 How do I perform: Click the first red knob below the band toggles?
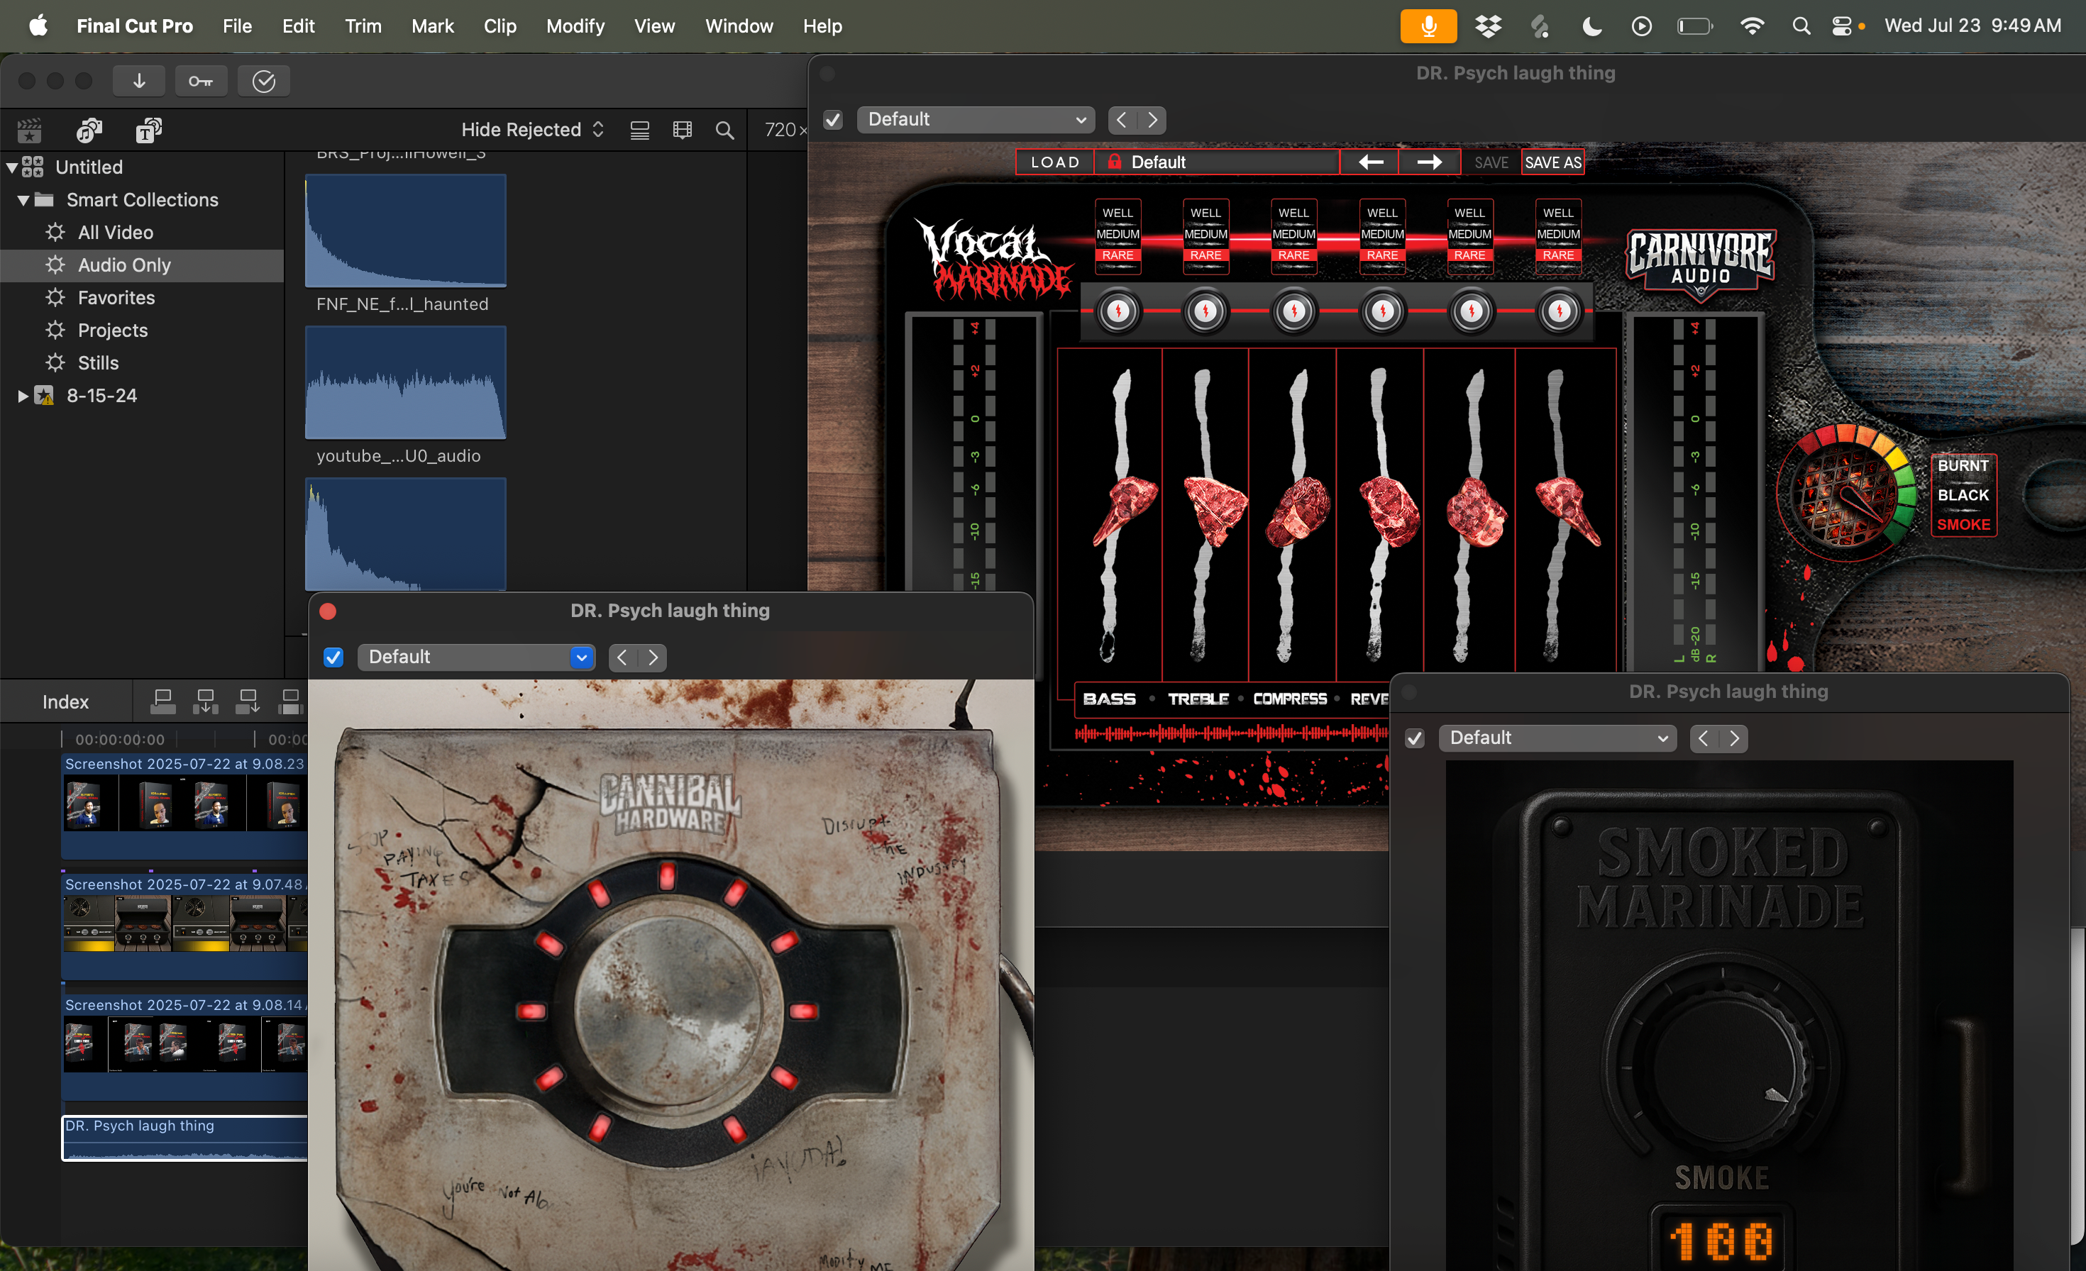click(x=1117, y=311)
